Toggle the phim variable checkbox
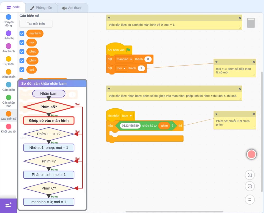This screenshot has width=264, height=213. coord(22,61)
